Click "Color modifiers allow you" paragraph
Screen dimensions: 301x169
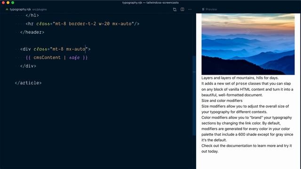(247, 129)
